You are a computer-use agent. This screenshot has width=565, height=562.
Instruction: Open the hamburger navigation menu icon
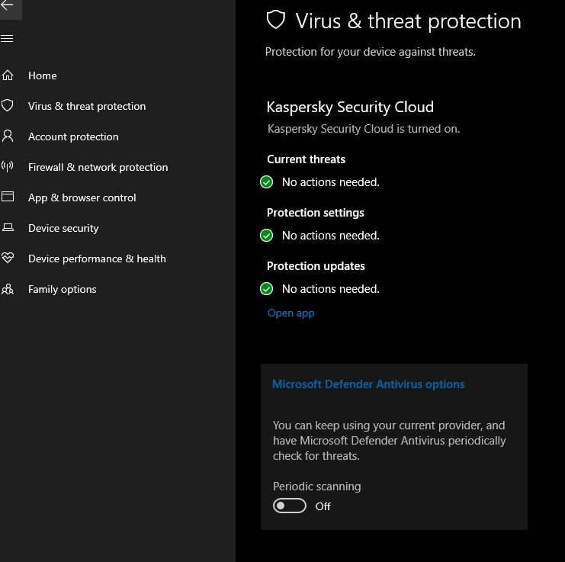coord(8,39)
